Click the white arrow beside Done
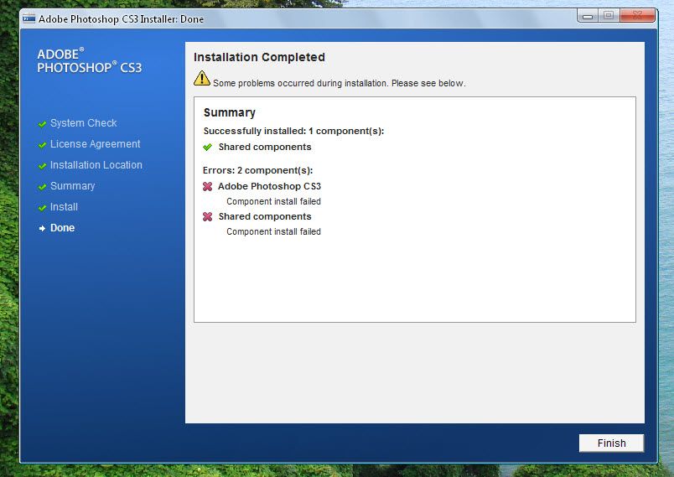Image resolution: width=674 pixels, height=477 pixels. point(42,229)
